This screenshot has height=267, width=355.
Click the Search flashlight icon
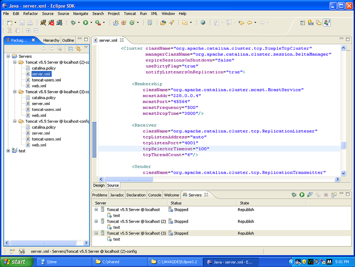click(x=171, y=23)
